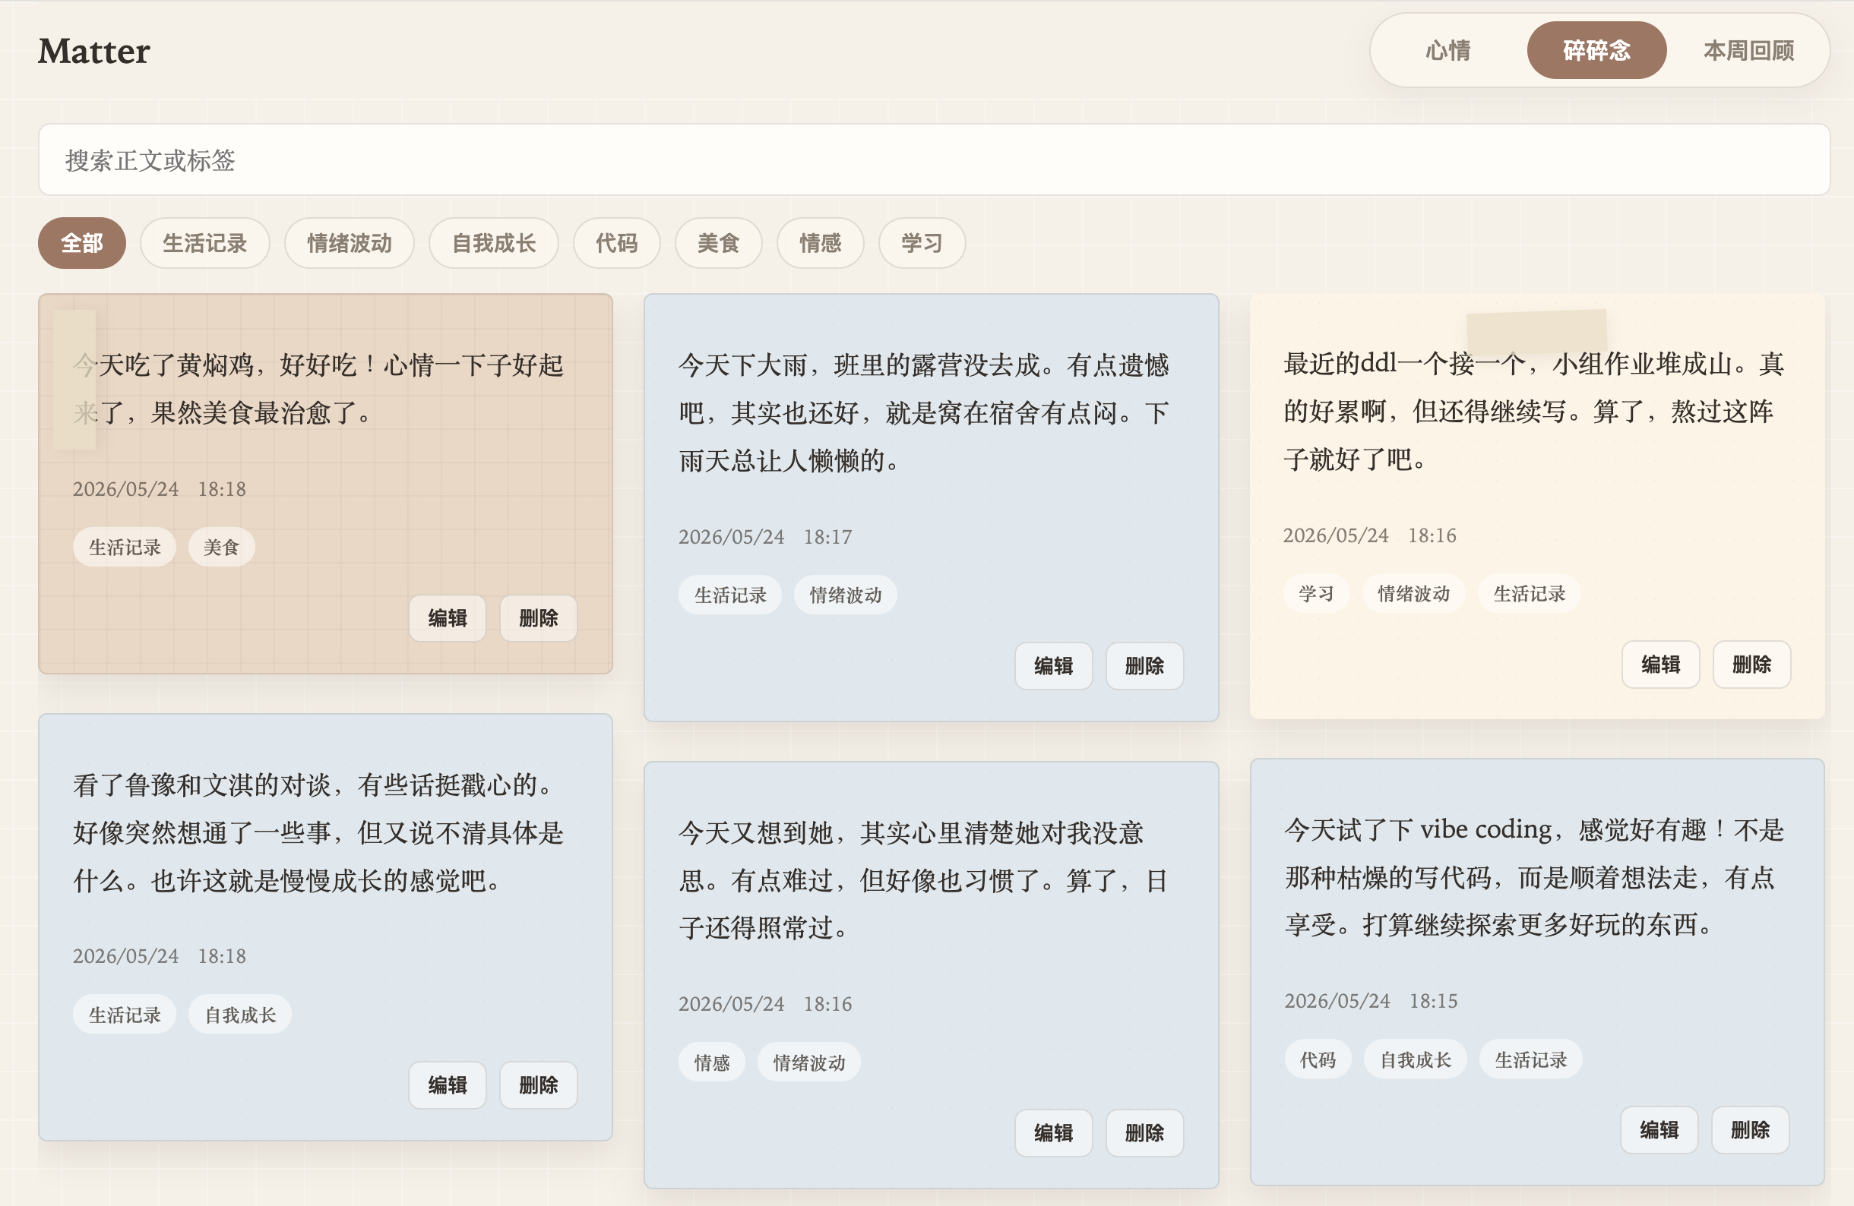The width and height of the screenshot is (1854, 1206).
Task: Click 自我成长 tag on vibe coding note
Action: [x=1416, y=1059]
